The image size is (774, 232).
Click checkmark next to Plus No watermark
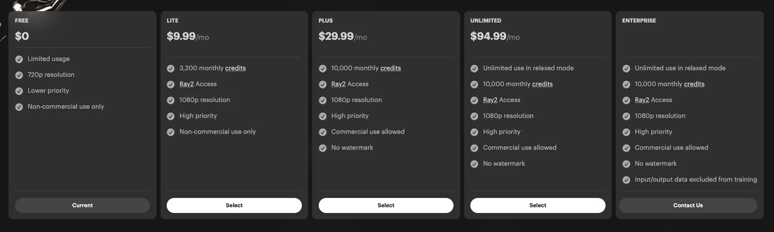(323, 148)
